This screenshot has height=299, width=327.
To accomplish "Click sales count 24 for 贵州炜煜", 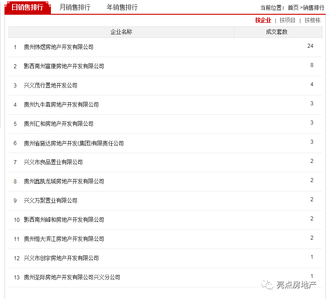I will tap(310, 46).
